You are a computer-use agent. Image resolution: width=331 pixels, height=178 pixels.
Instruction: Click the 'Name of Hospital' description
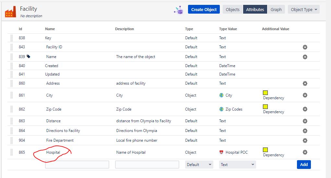[131, 152]
